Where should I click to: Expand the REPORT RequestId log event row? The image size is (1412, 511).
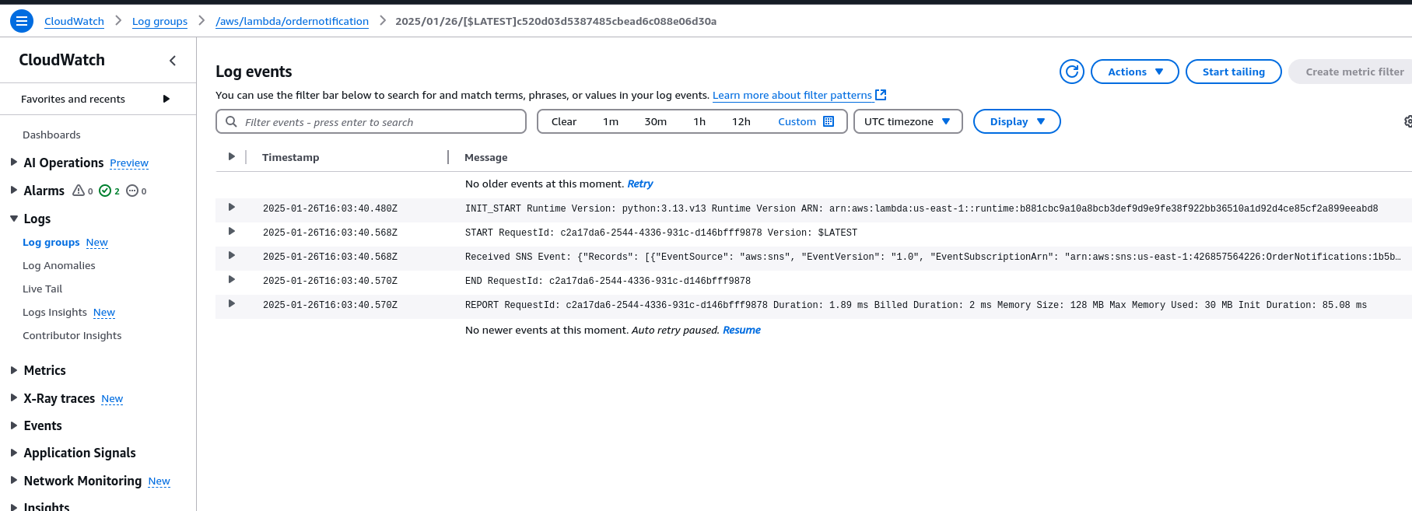[231, 303]
